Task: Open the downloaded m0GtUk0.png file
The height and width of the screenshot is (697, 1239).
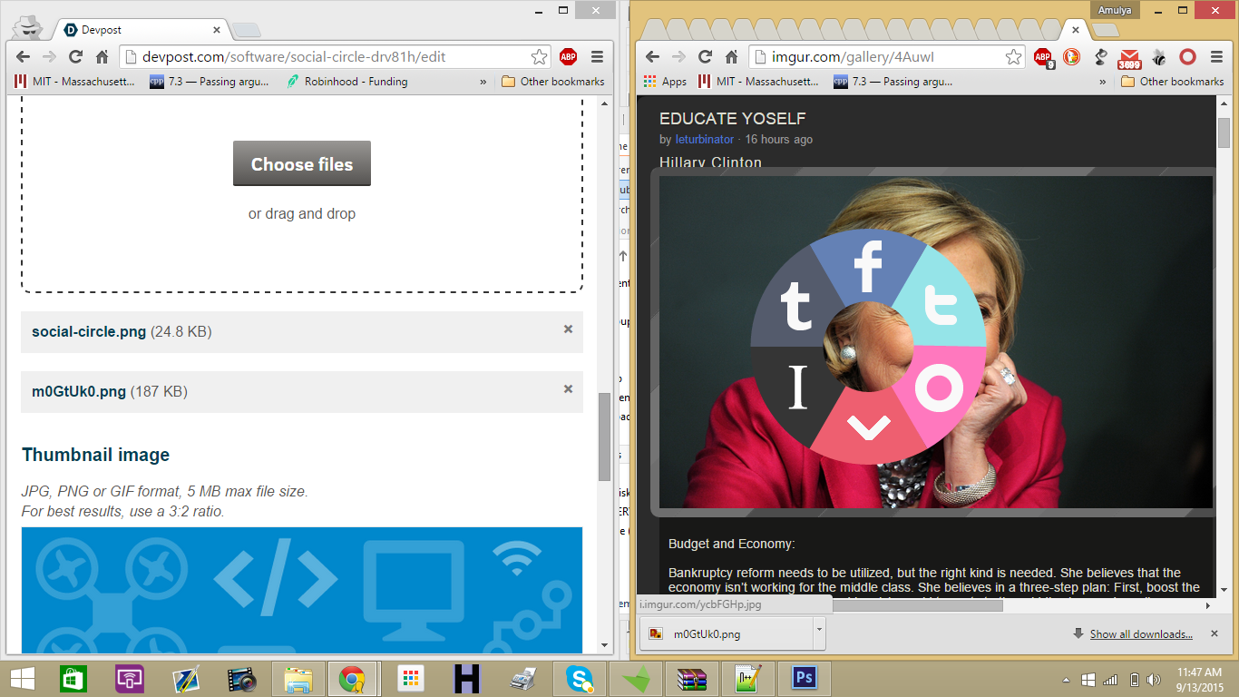Action: pos(727,633)
